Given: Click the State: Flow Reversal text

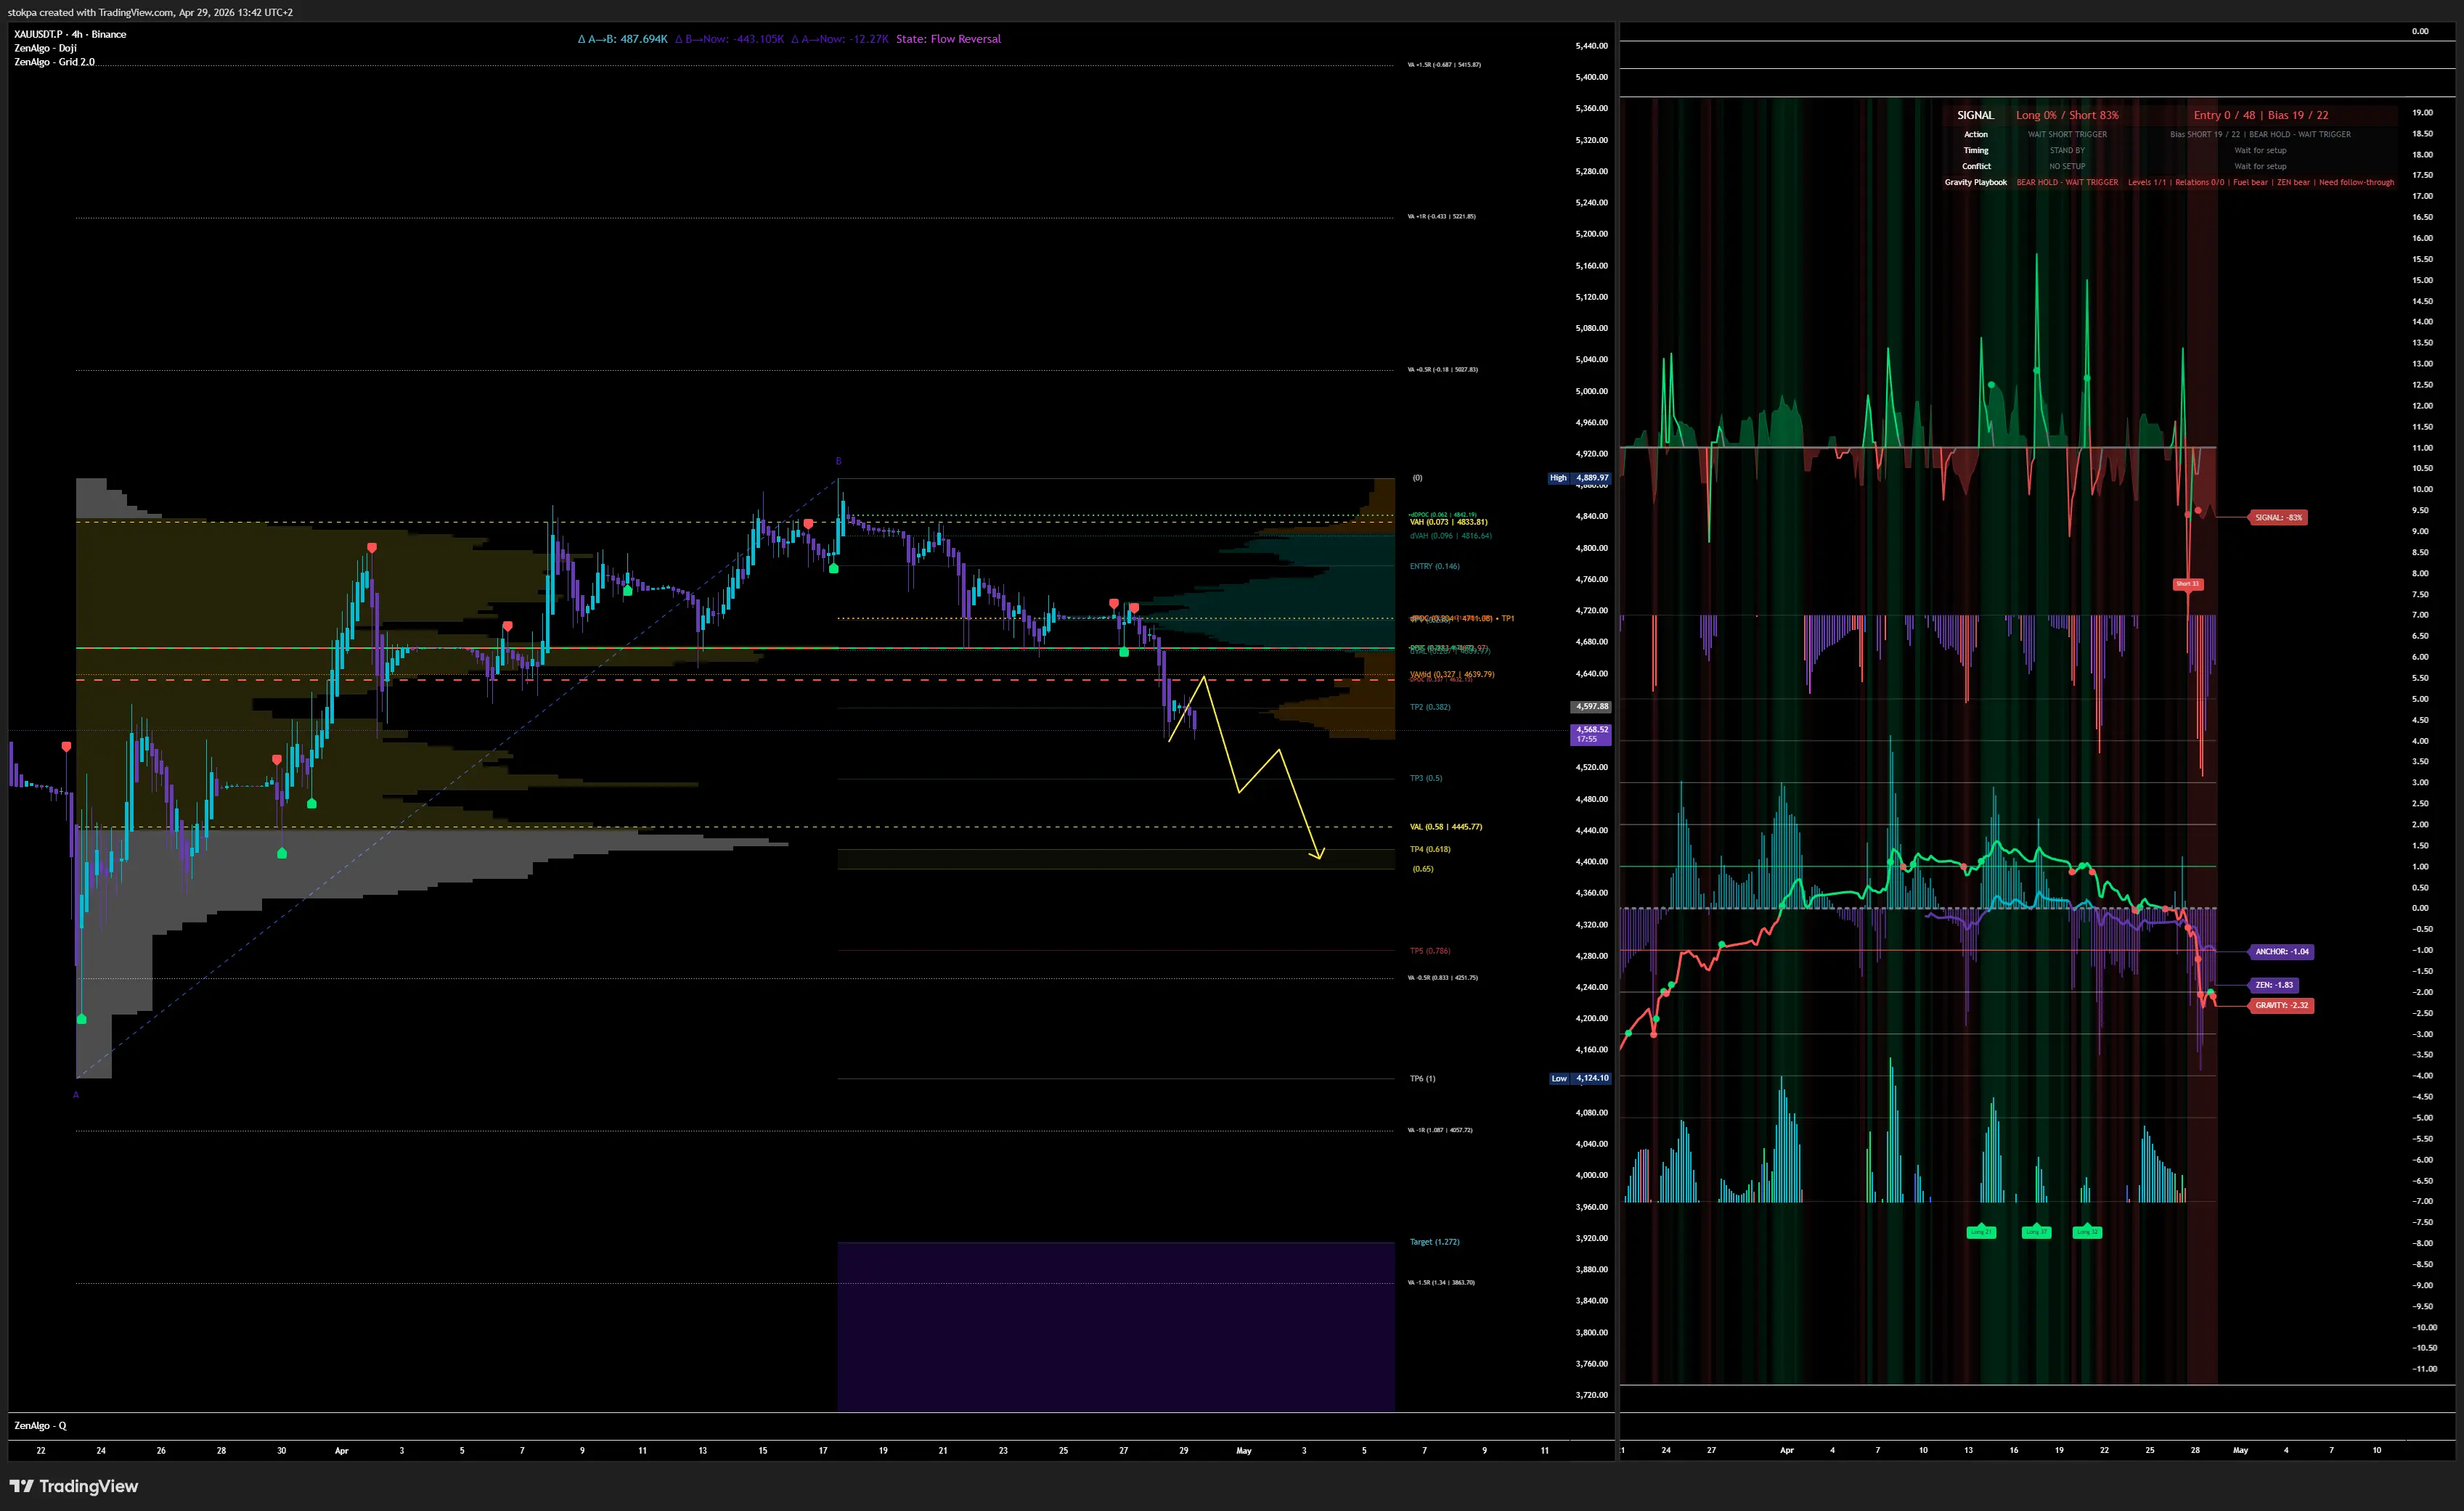Looking at the screenshot, I should point(948,39).
